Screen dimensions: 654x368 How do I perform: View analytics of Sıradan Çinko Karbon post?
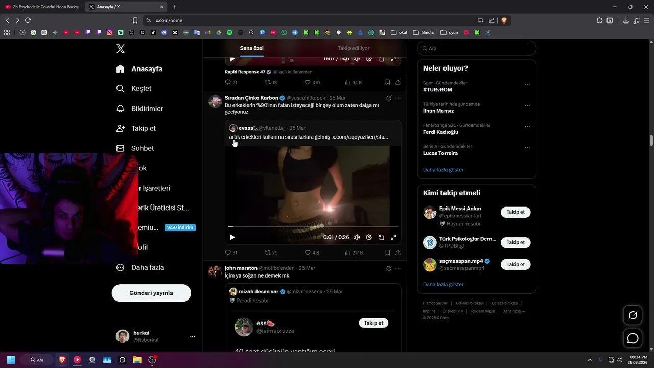pos(354,252)
